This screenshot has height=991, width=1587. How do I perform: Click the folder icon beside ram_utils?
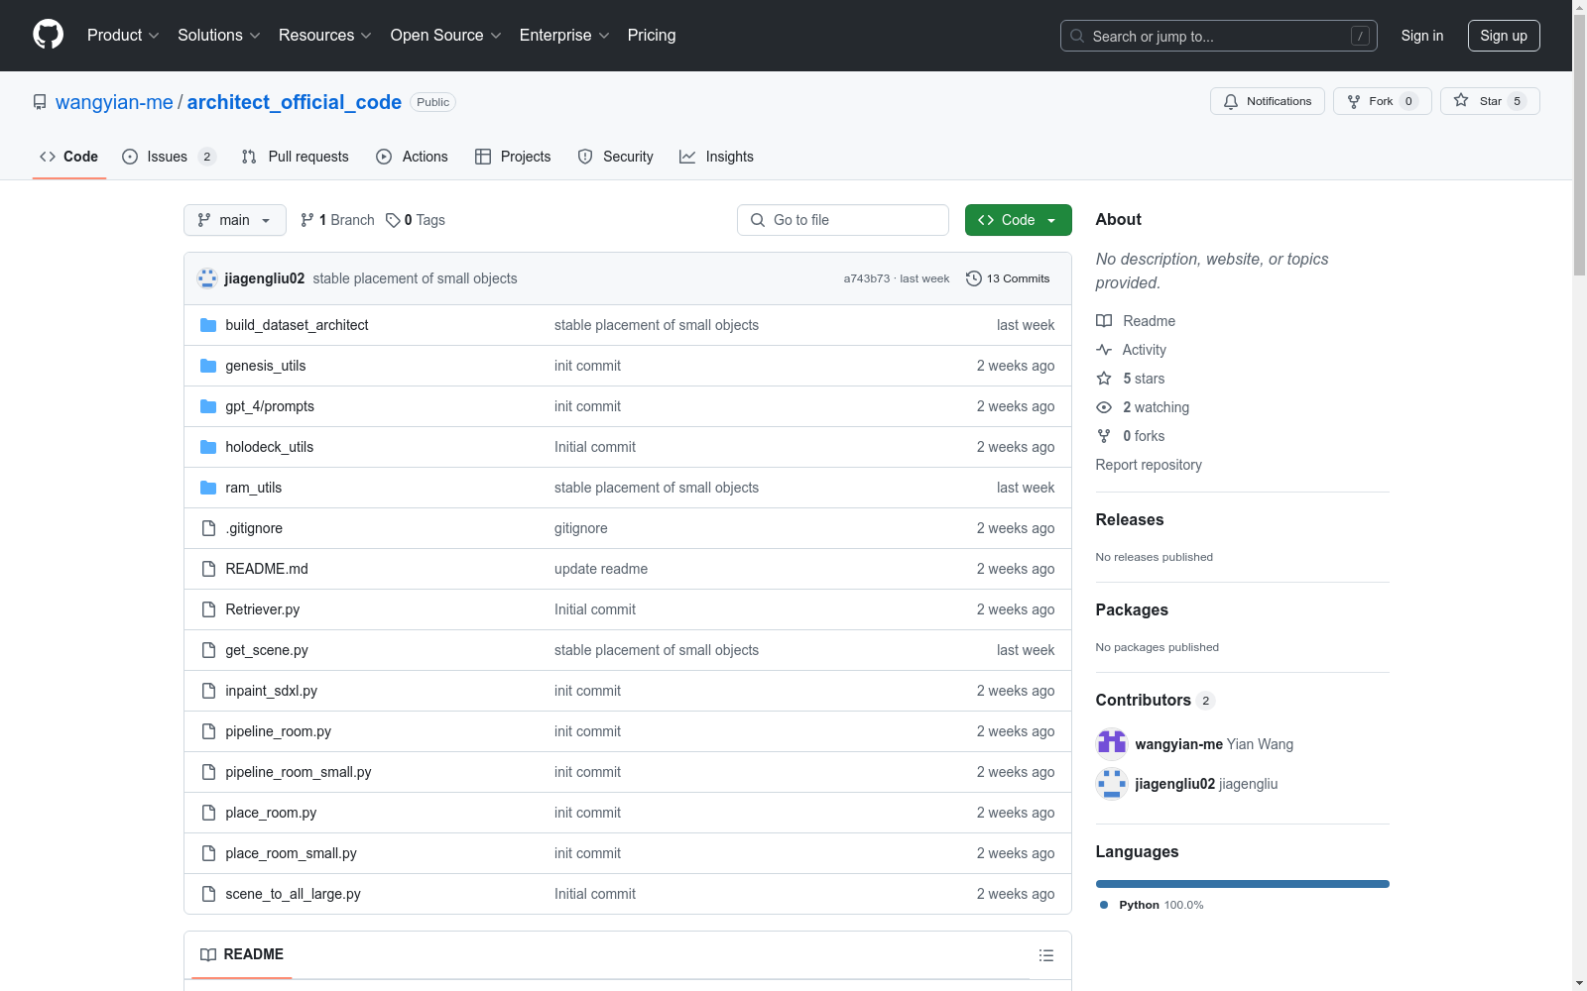tap(208, 488)
